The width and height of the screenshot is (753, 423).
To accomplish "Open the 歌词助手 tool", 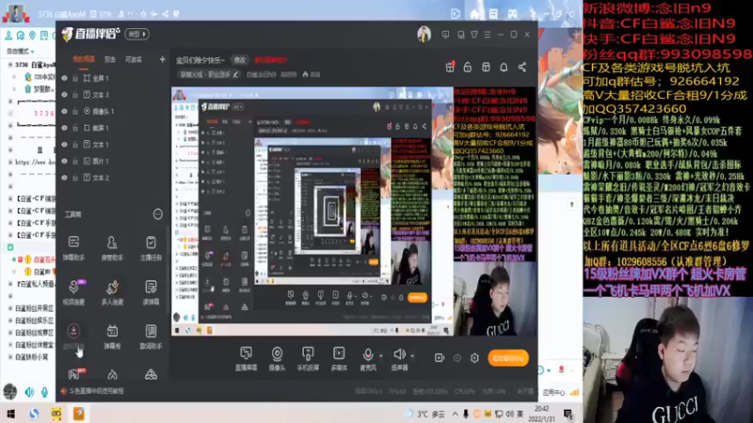I will click(151, 336).
